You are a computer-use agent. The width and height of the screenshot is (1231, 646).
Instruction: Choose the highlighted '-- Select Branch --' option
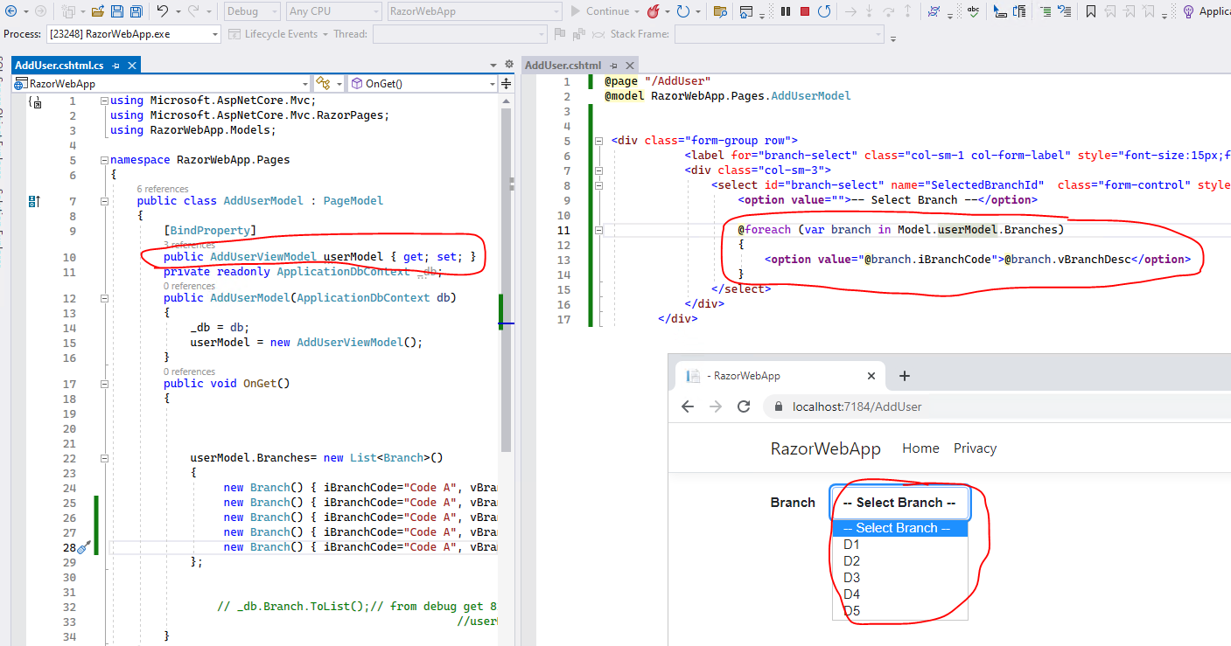tap(899, 528)
